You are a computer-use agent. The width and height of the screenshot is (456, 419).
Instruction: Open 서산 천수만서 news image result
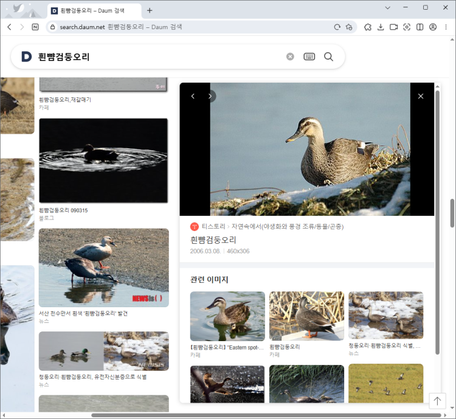103,268
